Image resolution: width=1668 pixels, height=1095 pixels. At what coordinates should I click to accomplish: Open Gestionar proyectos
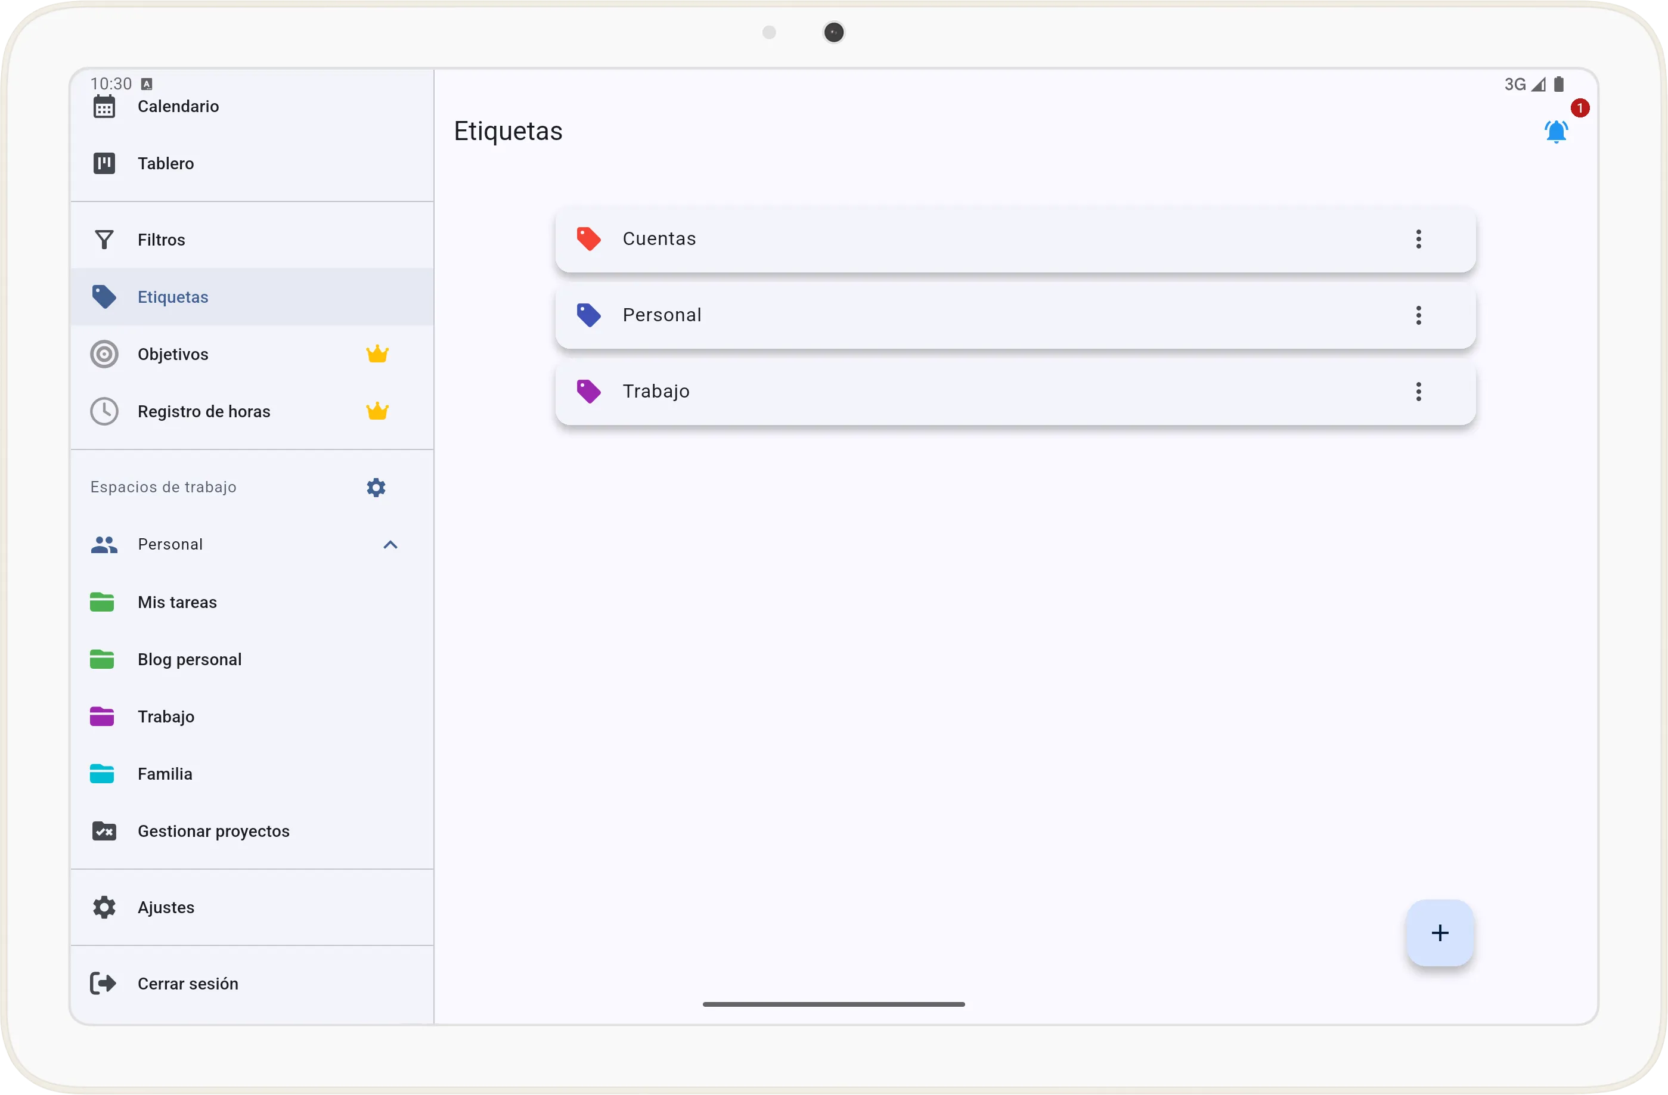(x=213, y=831)
